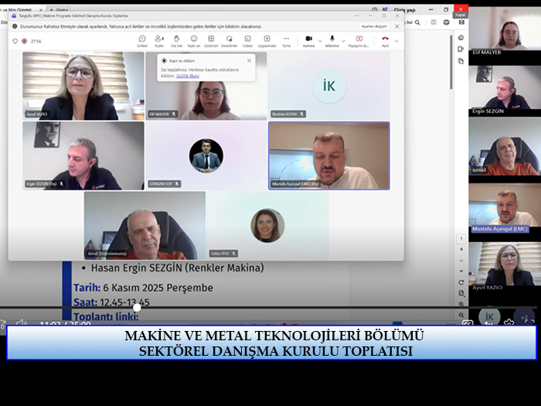Image resolution: width=541 pixels, height=406 pixels.
Task: Toggle the Kamera on or off
Action: click(308, 40)
